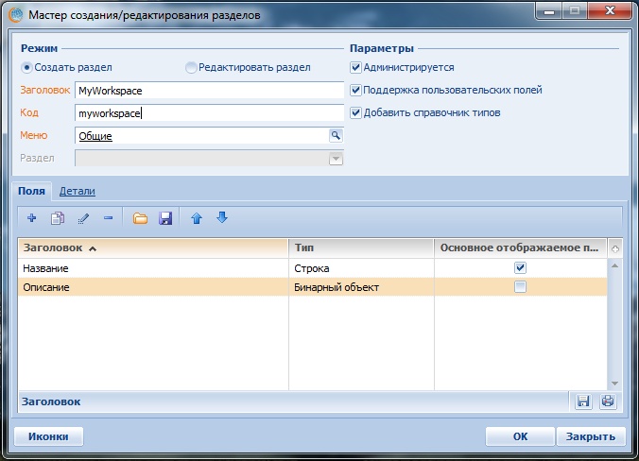Add a new field with plus icon

32,218
